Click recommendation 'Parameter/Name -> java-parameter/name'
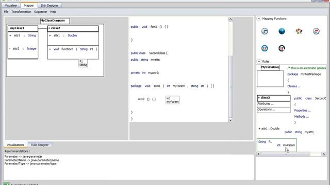The image size is (330, 185). [x=32, y=160]
